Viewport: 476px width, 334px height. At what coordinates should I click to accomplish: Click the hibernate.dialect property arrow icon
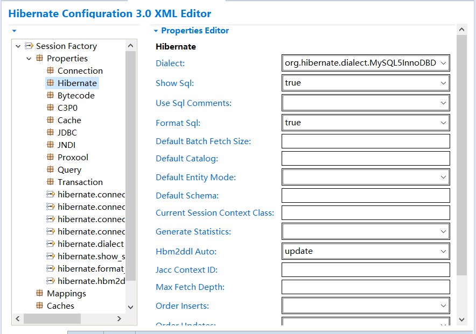point(51,244)
